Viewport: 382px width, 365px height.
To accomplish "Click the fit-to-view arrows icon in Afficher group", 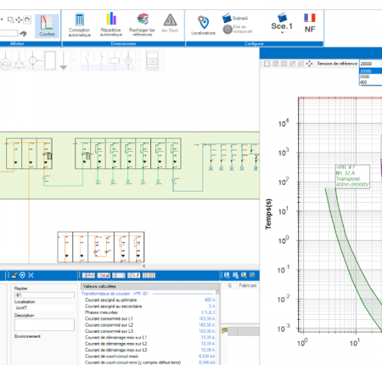I will 19,20.
